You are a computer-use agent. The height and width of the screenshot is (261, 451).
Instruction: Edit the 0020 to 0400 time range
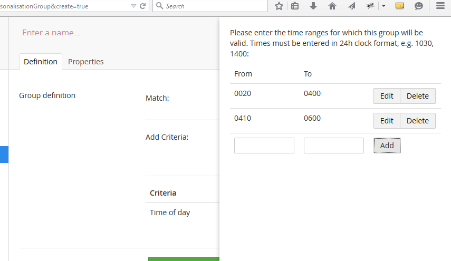click(387, 96)
